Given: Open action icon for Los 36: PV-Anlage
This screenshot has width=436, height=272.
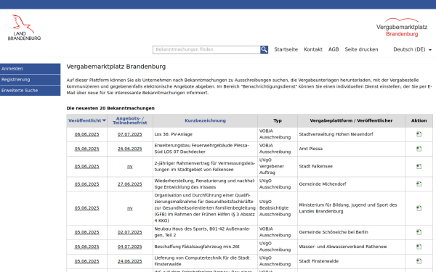Looking at the screenshot, I should click(419, 134).
